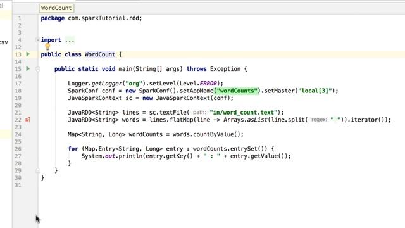Image resolution: width=405 pixels, height=228 pixels.
Task: Click the collapsed import ellipsis
Action: [70, 40]
